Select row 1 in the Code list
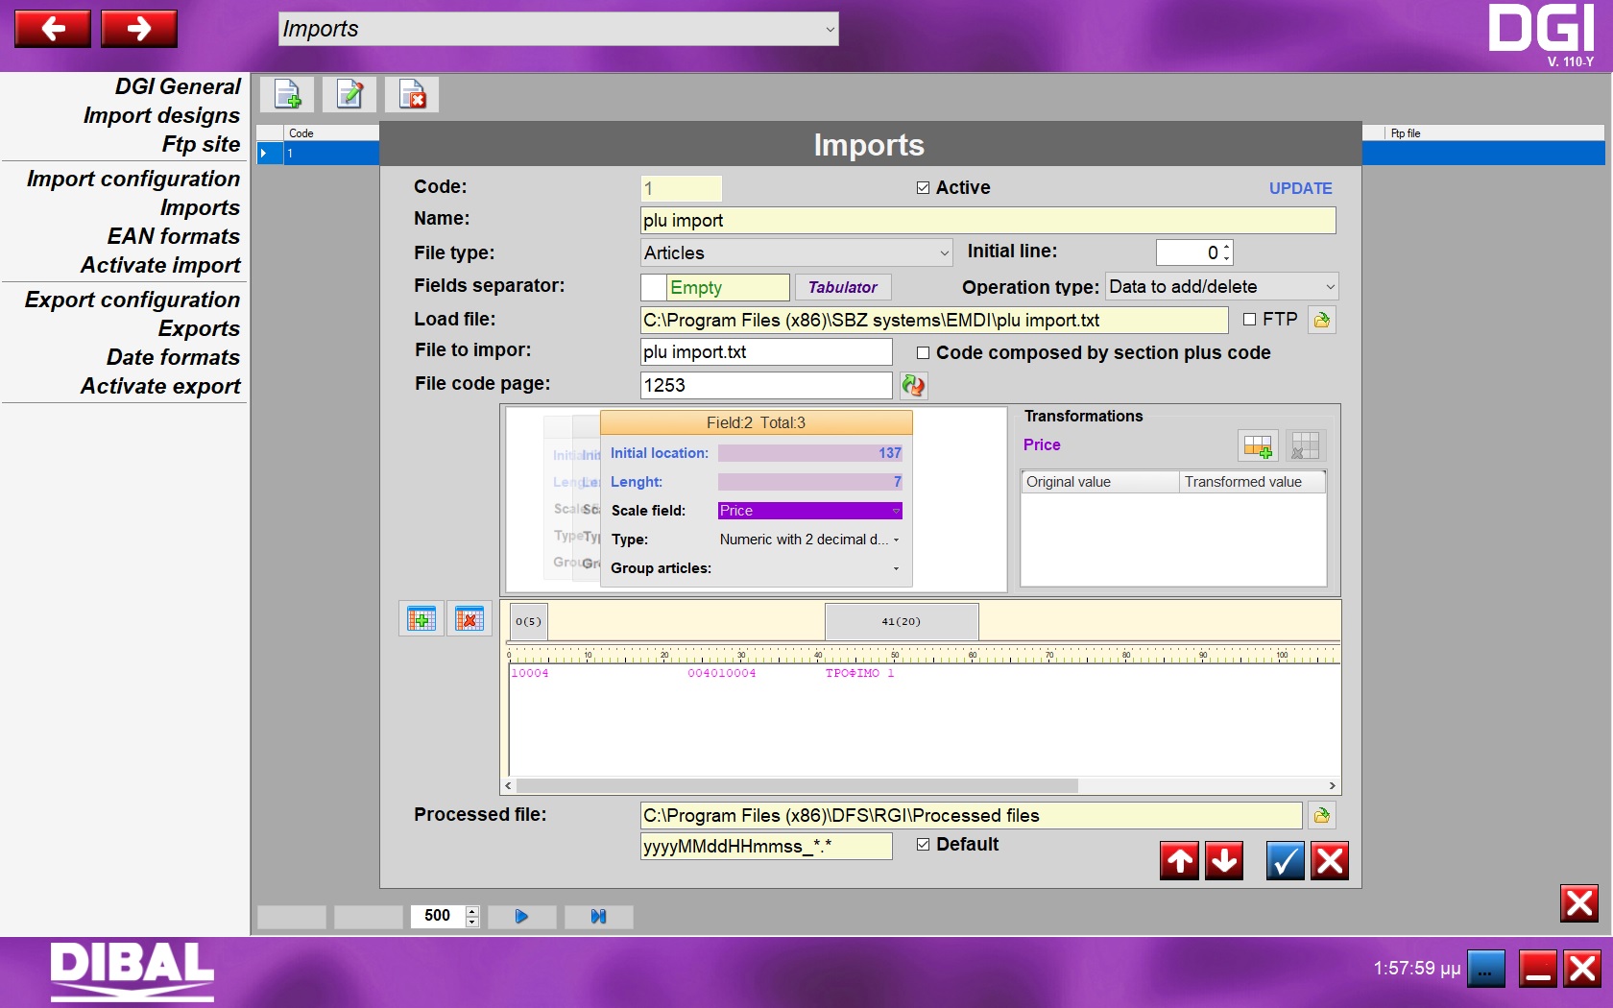This screenshot has height=1008, width=1613. [318, 153]
